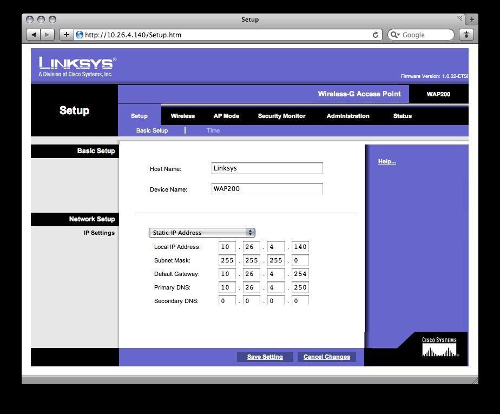
Task: Click the IP Settings sidebar label
Action: click(x=99, y=233)
